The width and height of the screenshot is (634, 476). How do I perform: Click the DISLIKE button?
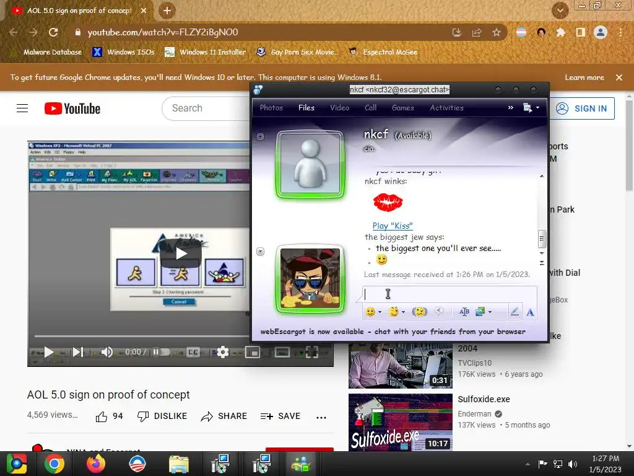pyautogui.click(x=162, y=416)
